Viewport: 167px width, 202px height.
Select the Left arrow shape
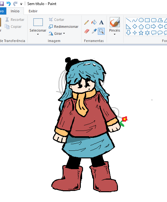[160, 27]
